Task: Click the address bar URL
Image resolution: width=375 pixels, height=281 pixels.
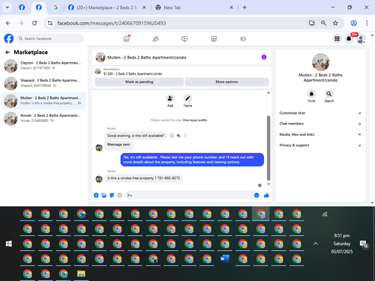Action: point(112,23)
